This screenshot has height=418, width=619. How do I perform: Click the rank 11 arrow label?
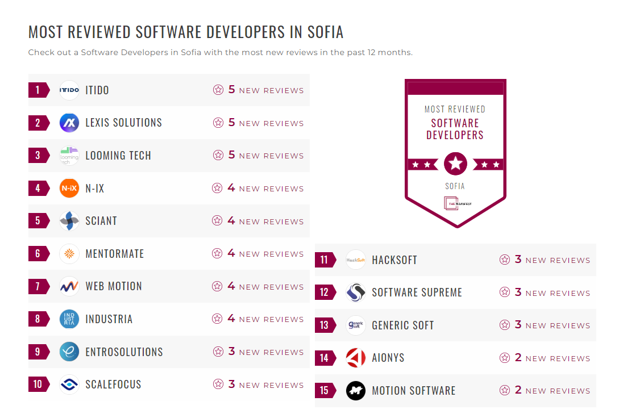pos(325,260)
